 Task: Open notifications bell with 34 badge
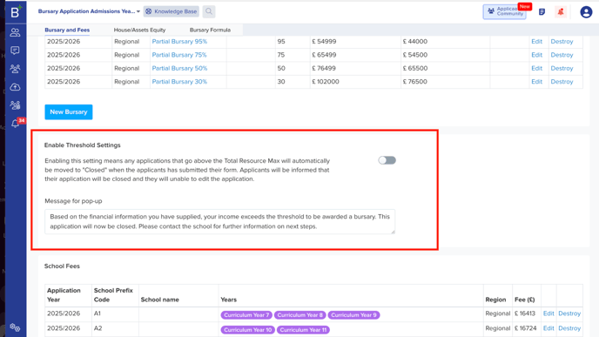click(x=16, y=123)
